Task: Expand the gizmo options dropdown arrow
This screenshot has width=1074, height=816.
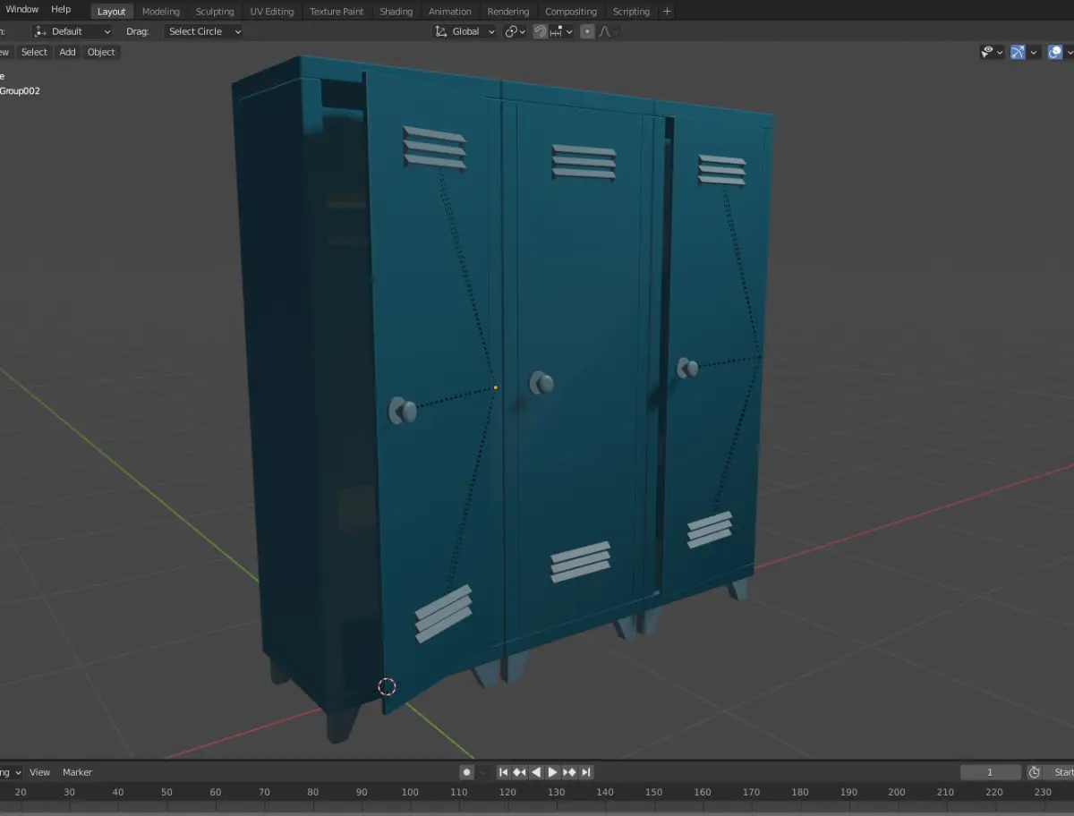Action: [1034, 52]
